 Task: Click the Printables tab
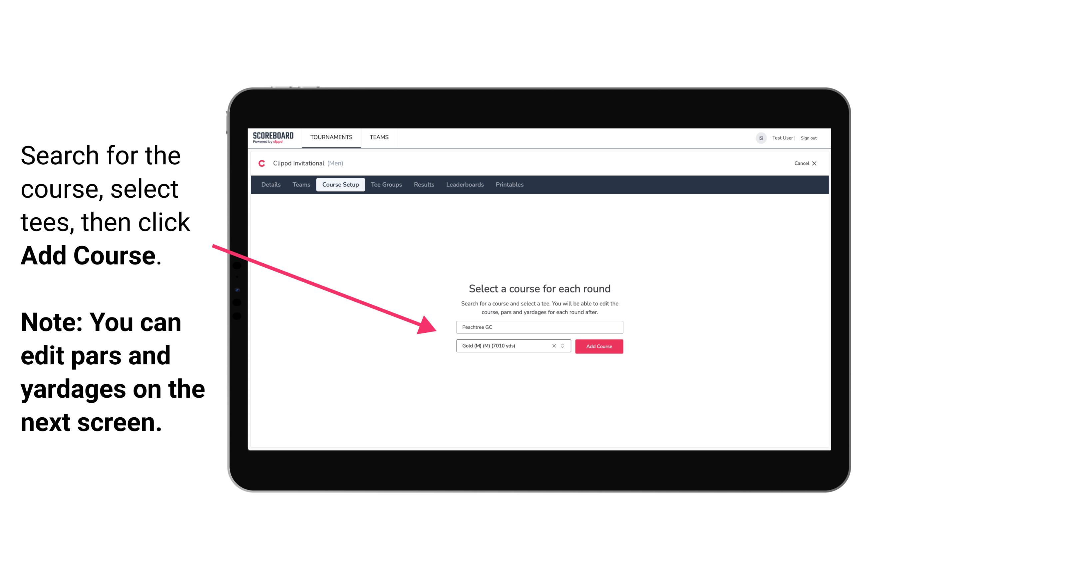tap(510, 185)
